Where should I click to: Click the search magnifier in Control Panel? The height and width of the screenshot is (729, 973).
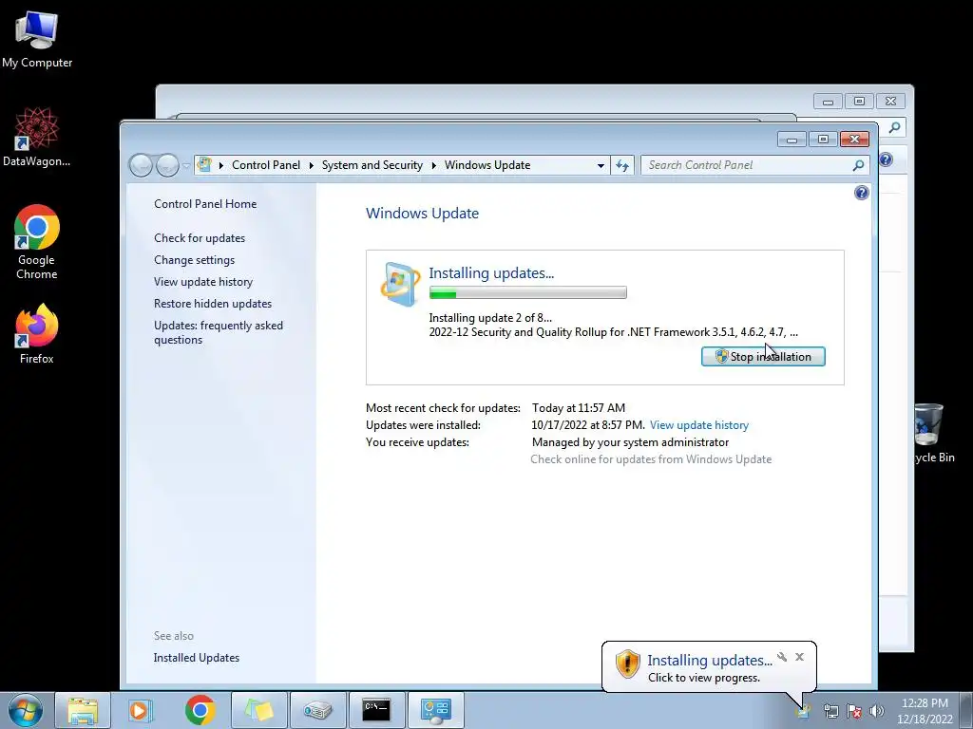[858, 165]
